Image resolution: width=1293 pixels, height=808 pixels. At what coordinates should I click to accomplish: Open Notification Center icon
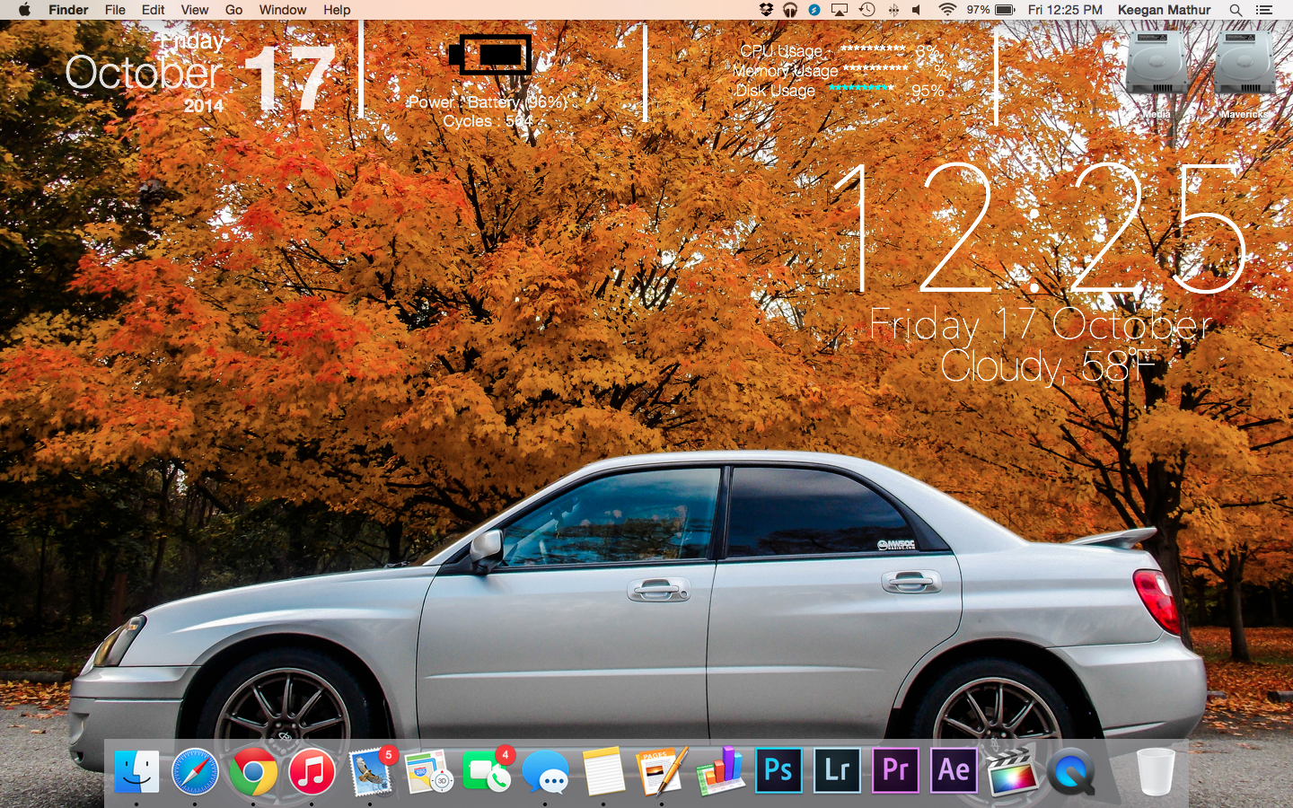point(1264,10)
